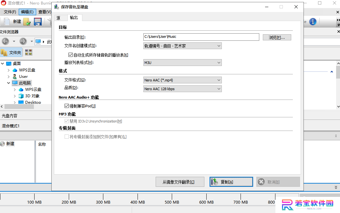Open the forward history dropdown arrow
This screenshot has width=340, height=213.
[32, 41]
